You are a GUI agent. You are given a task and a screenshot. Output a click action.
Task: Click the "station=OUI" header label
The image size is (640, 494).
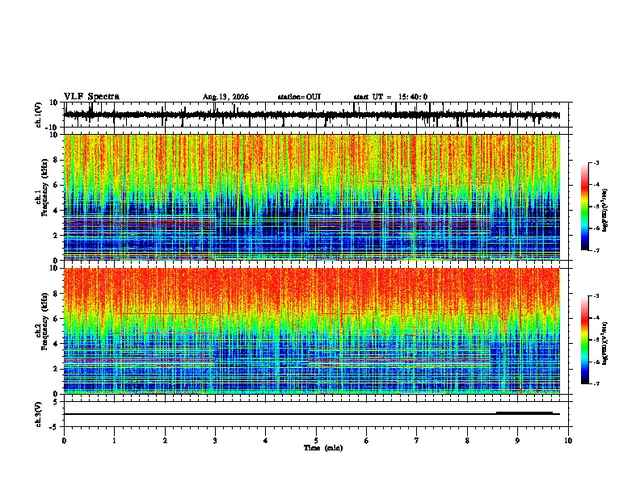(299, 97)
